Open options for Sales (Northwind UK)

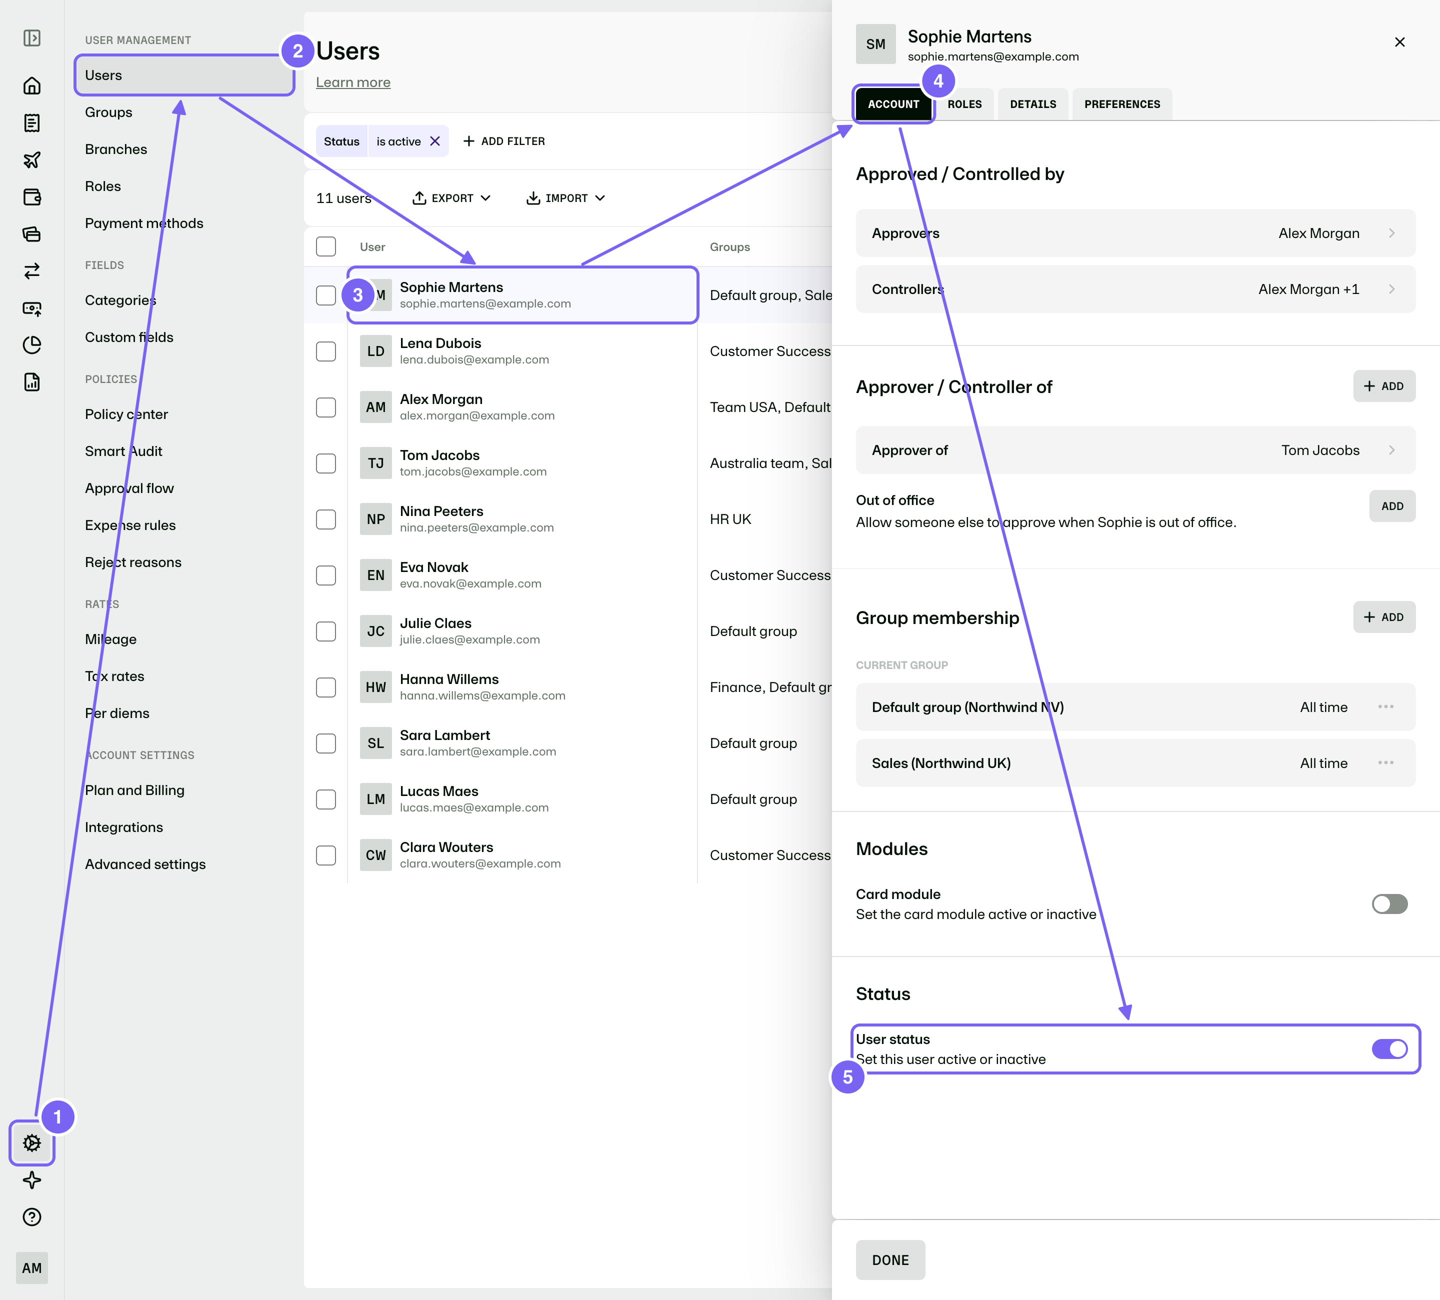click(1385, 763)
